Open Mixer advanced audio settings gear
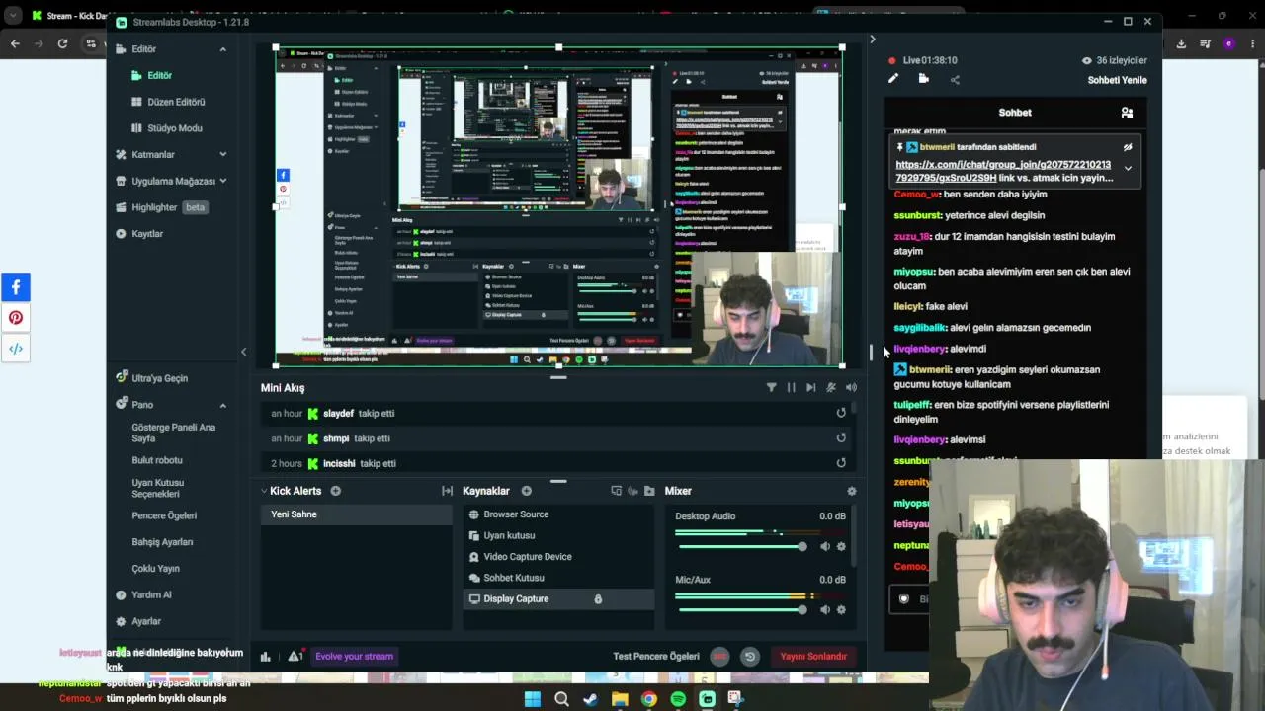 coord(851,491)
